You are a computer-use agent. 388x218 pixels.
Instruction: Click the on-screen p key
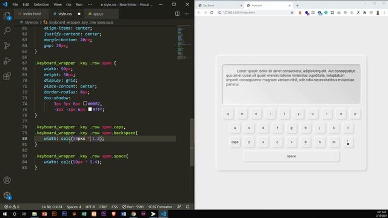tap(355, 114)
